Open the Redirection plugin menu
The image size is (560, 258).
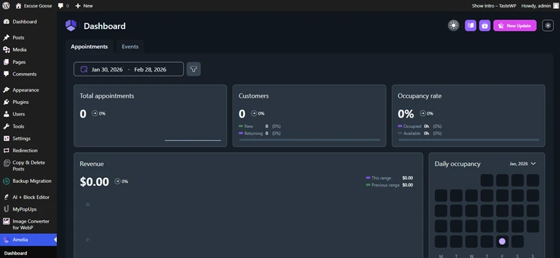click(28, 151)
